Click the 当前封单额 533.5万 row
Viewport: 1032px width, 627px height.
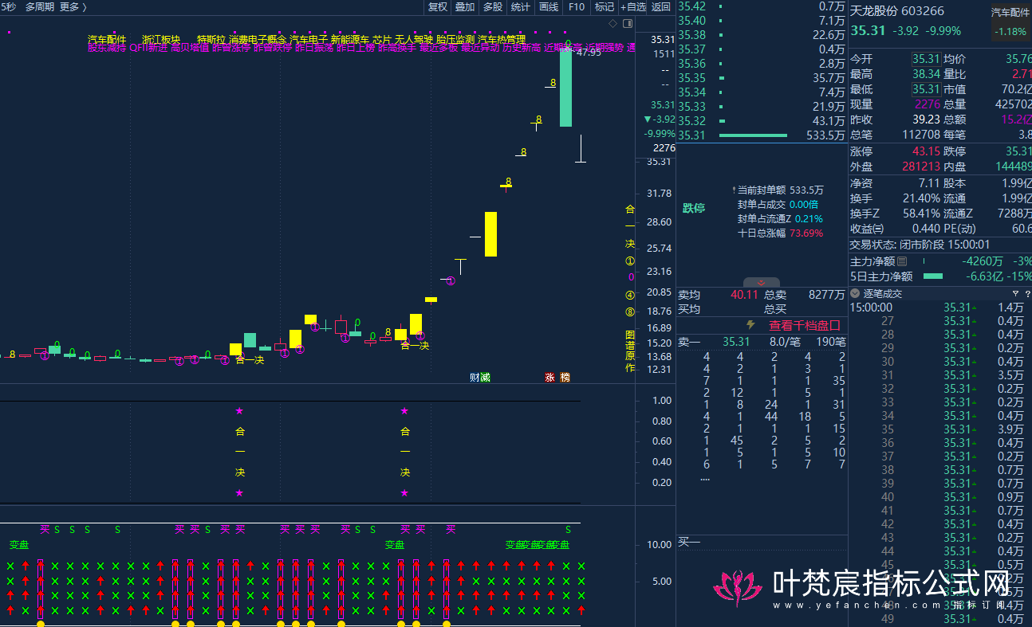pos(778,190)
